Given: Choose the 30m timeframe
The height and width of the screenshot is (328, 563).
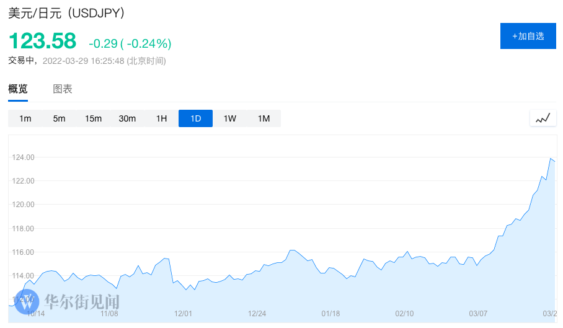Looking at the screenshot, I should (128, 118).
